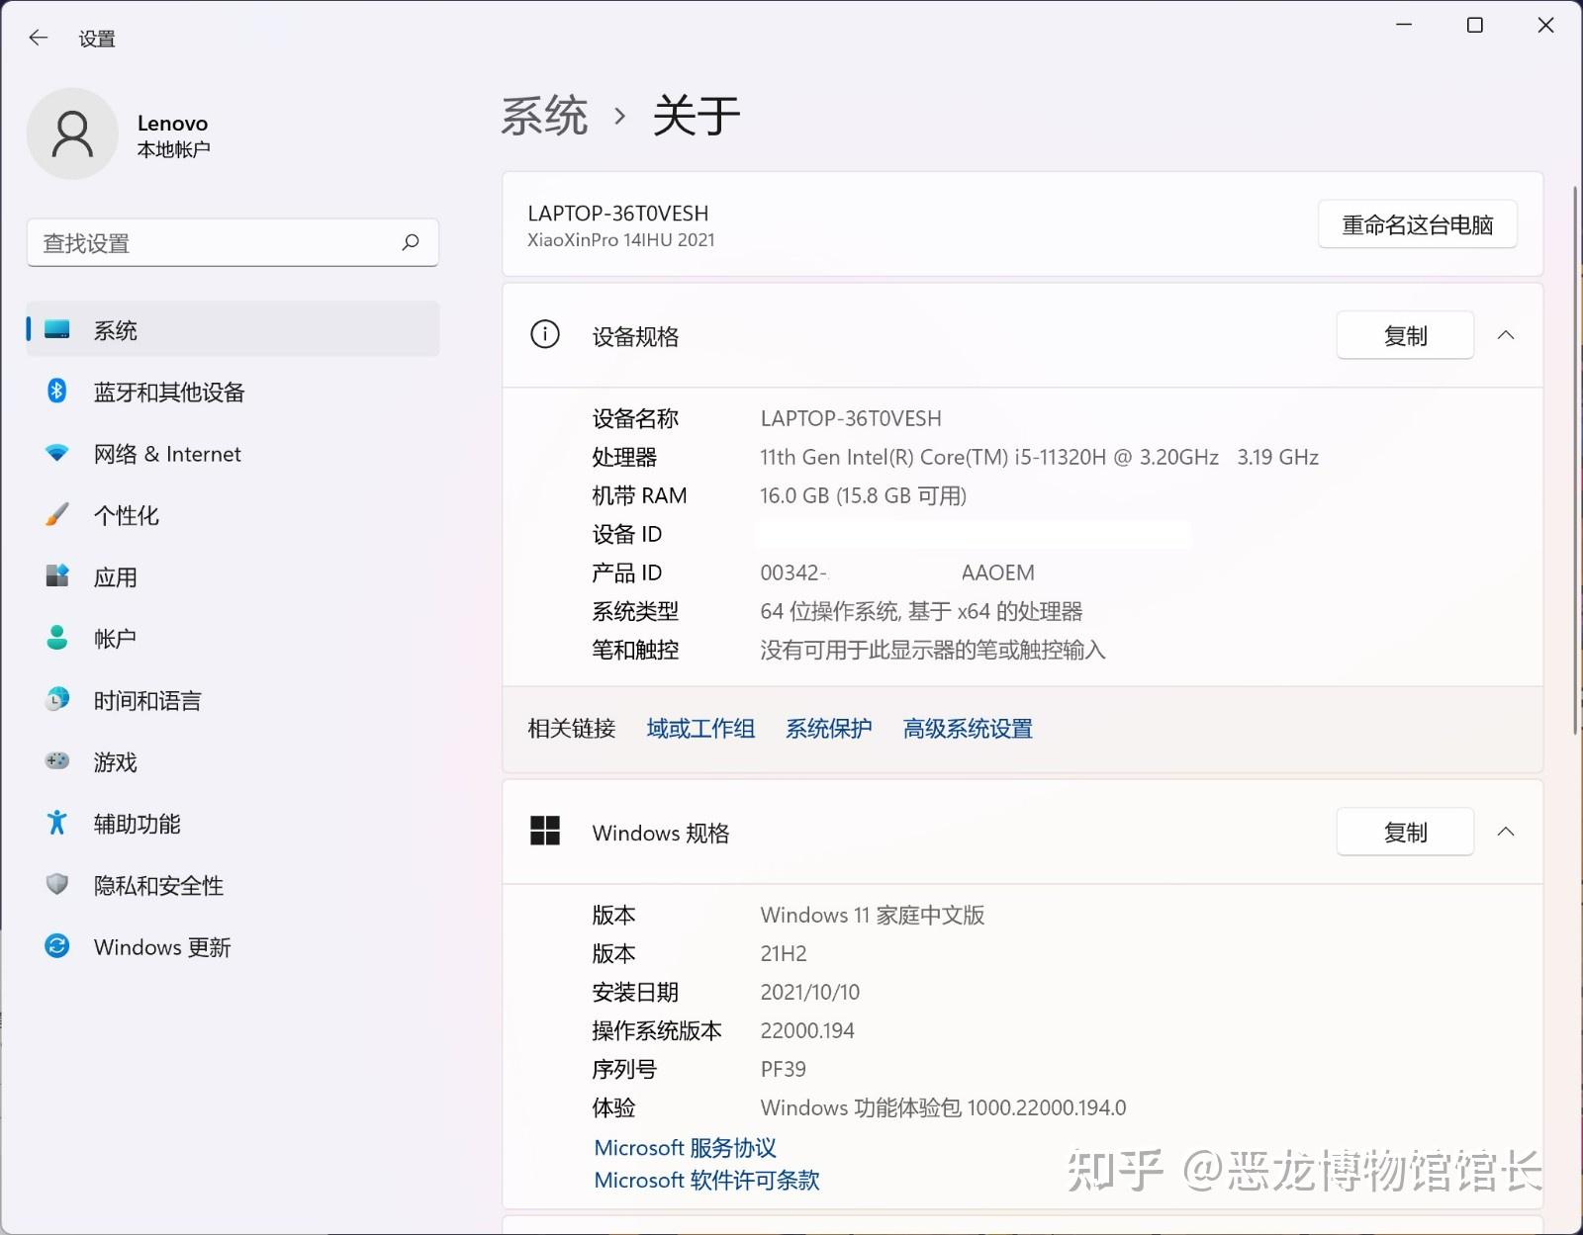Click the magnifier in the search box

click(410, 242)
